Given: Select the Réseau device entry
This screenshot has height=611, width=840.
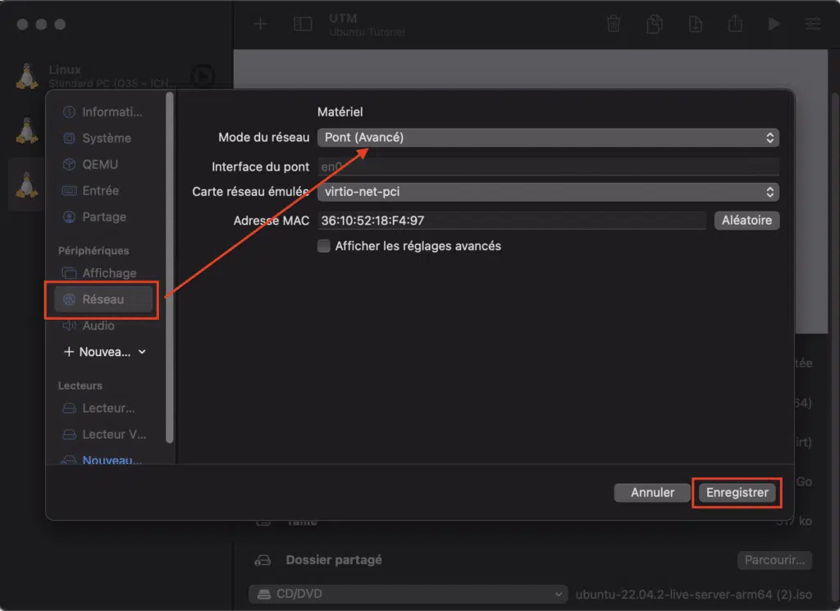Looking at the screenshot, I should click(103, 299).
